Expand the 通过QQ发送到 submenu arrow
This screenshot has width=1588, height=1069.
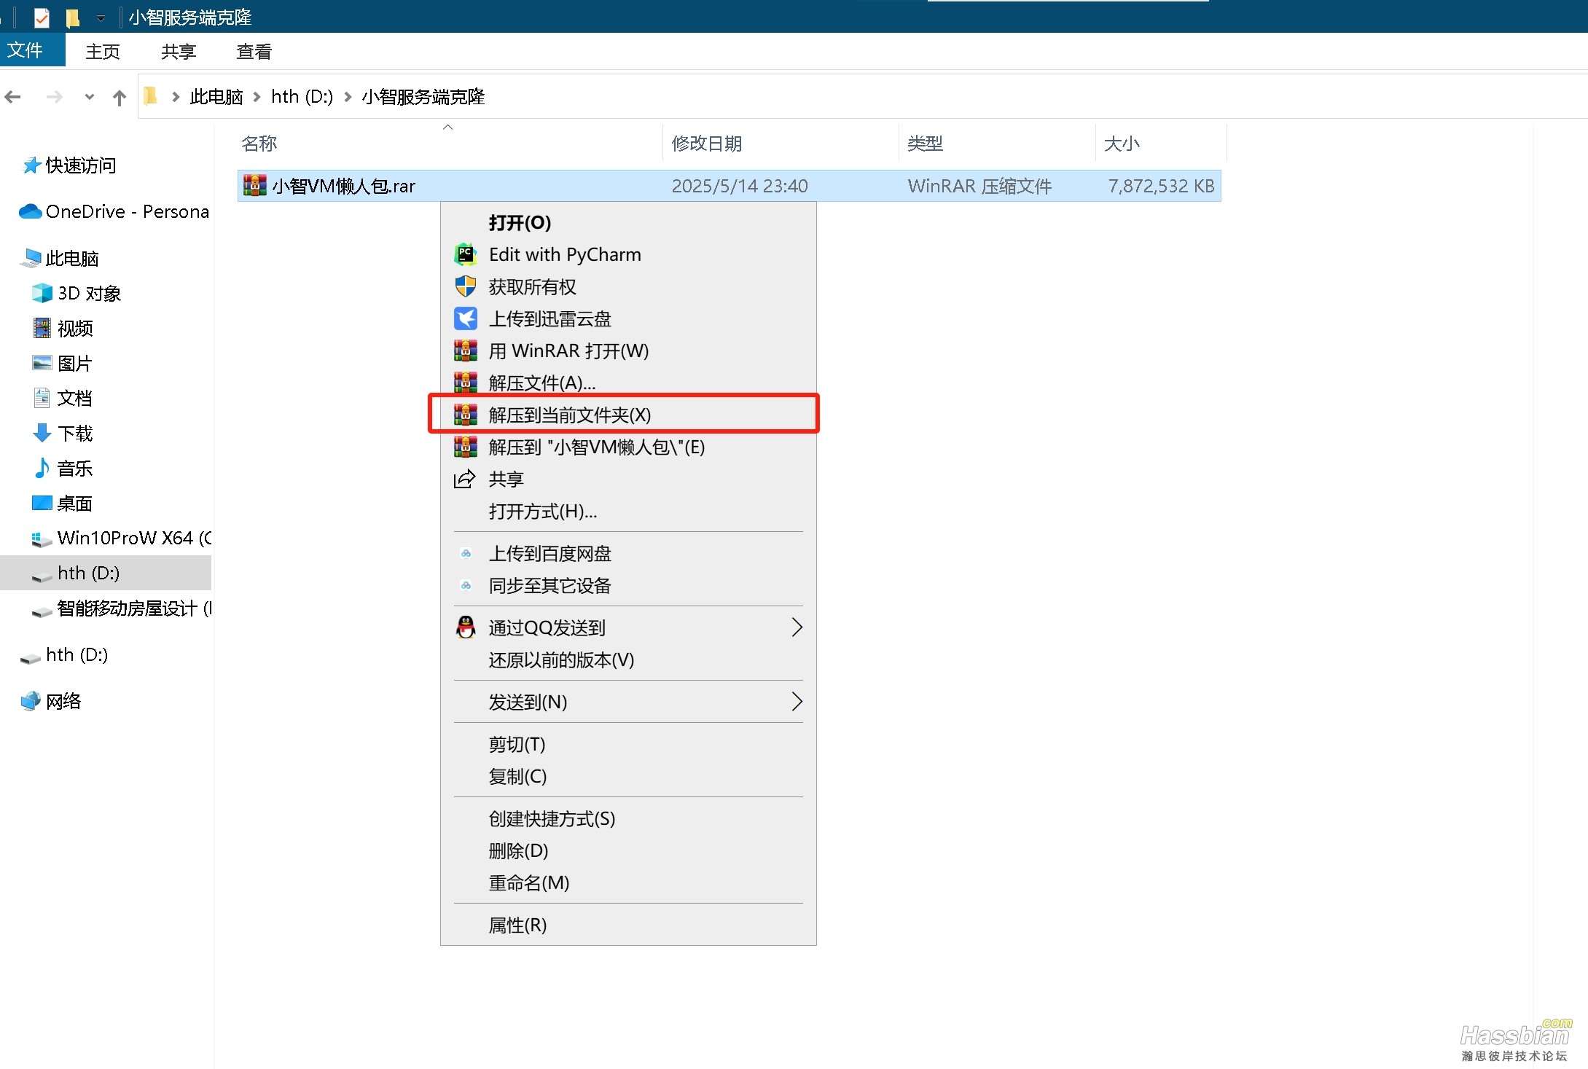pyautogui.click(x=797, y=627)
